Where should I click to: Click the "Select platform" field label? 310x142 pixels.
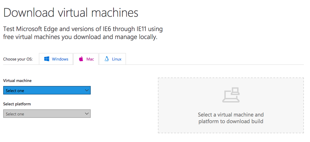pyautogui.click(x=17, y=104)
